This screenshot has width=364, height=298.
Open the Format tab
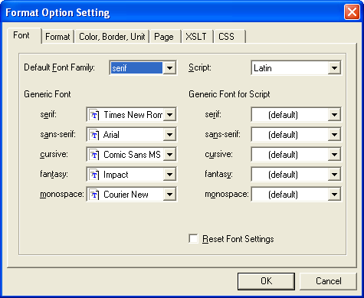coord(57,37)
